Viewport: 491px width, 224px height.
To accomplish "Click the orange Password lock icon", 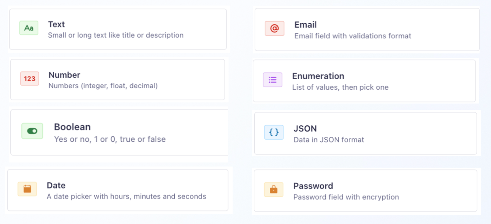I will click(x=274, y=189).
